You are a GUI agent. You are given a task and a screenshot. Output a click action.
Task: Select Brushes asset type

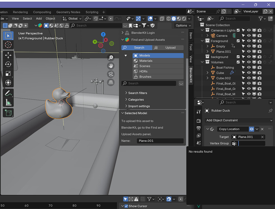coord(158,77)
